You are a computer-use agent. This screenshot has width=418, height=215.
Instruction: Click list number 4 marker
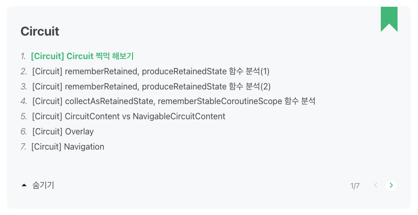[24, 101]
